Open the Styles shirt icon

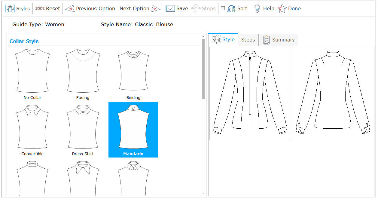pos(10,8)
